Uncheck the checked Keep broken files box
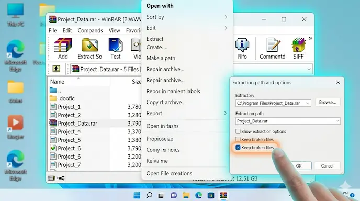 pos(238,148)
